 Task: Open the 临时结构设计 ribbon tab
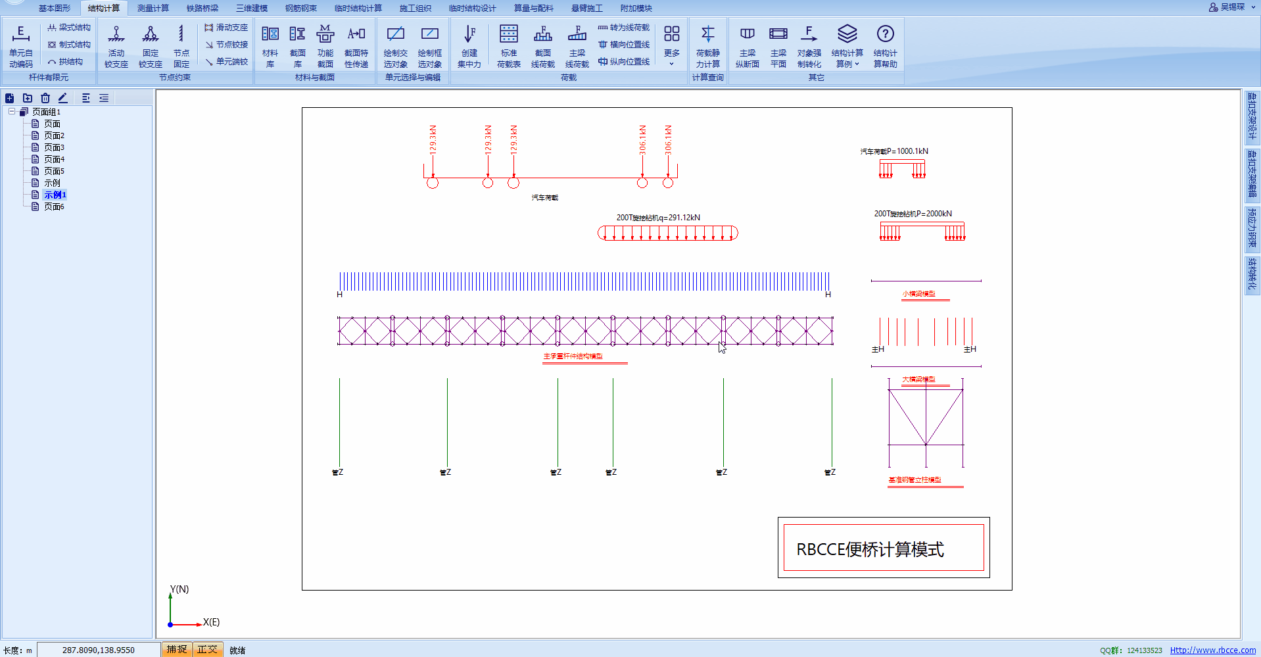[472, 8]
